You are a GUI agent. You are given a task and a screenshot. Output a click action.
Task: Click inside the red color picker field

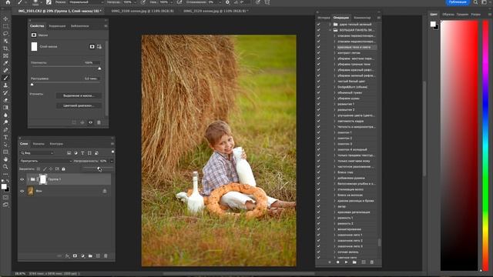click(x=459, y=145)
